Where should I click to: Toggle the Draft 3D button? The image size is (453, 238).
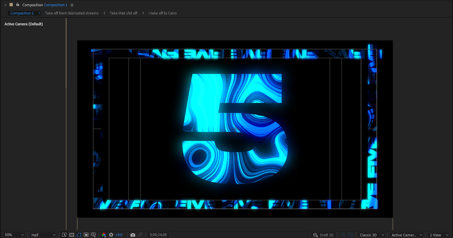coord(323,235)
